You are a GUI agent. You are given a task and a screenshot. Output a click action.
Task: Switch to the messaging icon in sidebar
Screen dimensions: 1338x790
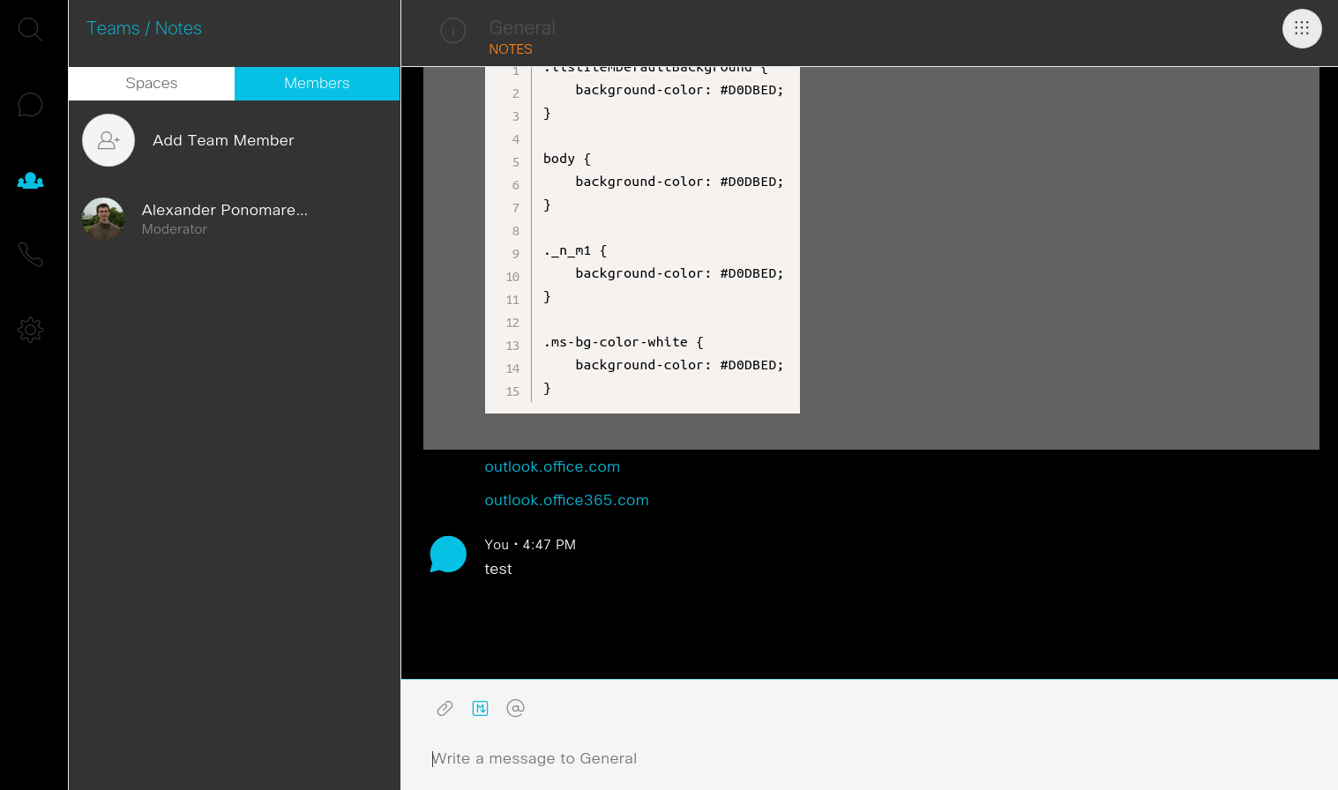click(30, 104)
